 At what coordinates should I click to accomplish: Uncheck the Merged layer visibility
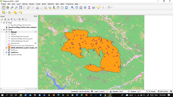[x=7, y=32]
